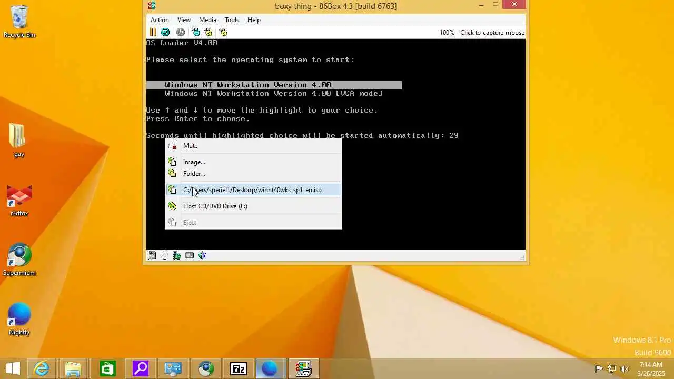674x379 pixels.
Task: Click the 86Box title bar app icon
Action: coord(152,6)
